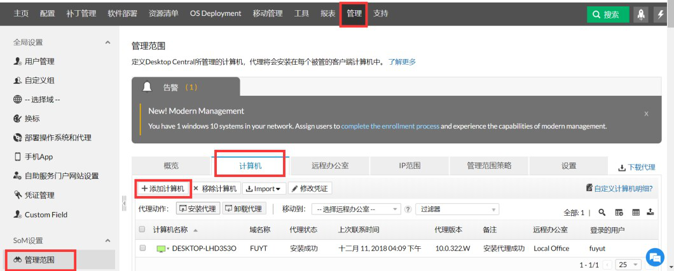The width and height of the screenshot is (674, 271).
Task: Tick the select-all computers header checkbox
Action: tap(142, 229)
